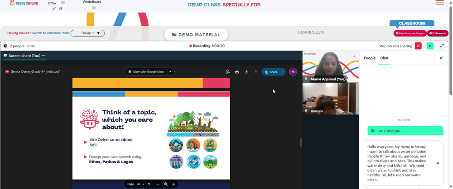Select the eraser tool

[x=61, y=9]
